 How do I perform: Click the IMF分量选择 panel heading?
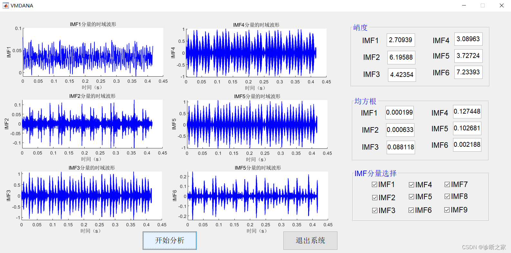375,173
